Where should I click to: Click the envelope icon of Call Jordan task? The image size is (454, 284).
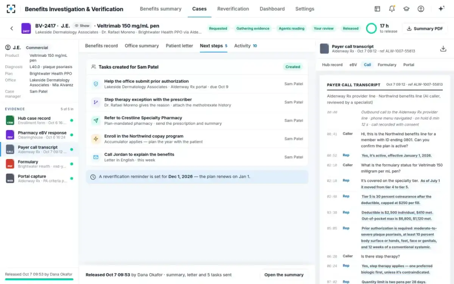tap(96, 157)
